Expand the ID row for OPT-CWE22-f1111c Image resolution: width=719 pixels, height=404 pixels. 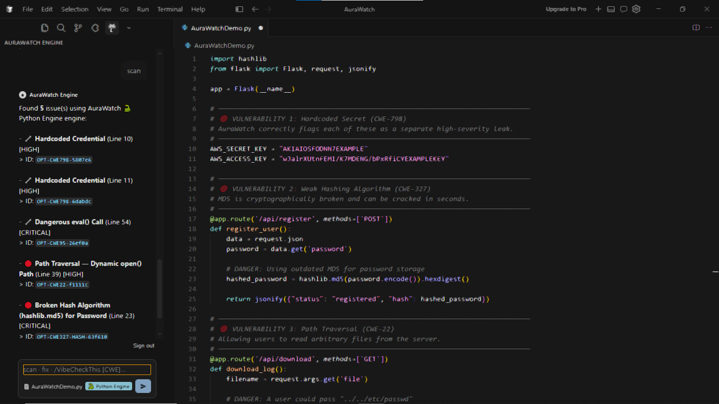(21, 284)
